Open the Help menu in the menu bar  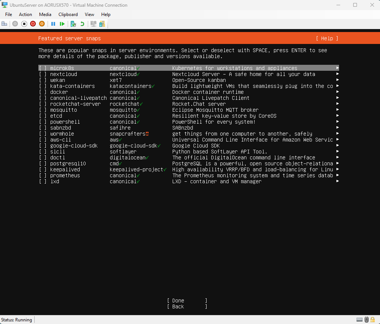[106, 15]
